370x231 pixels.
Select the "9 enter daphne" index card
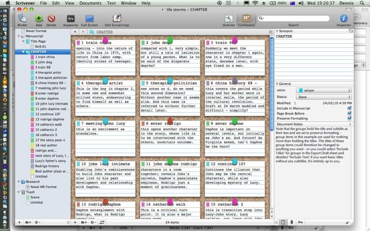click(x=235, y=138)
